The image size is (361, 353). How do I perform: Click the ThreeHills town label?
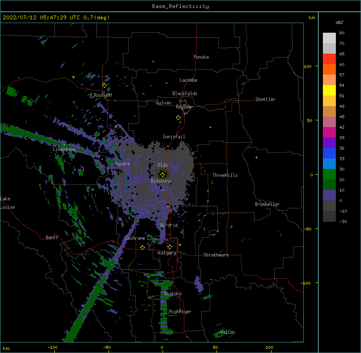tap(225, 175)
